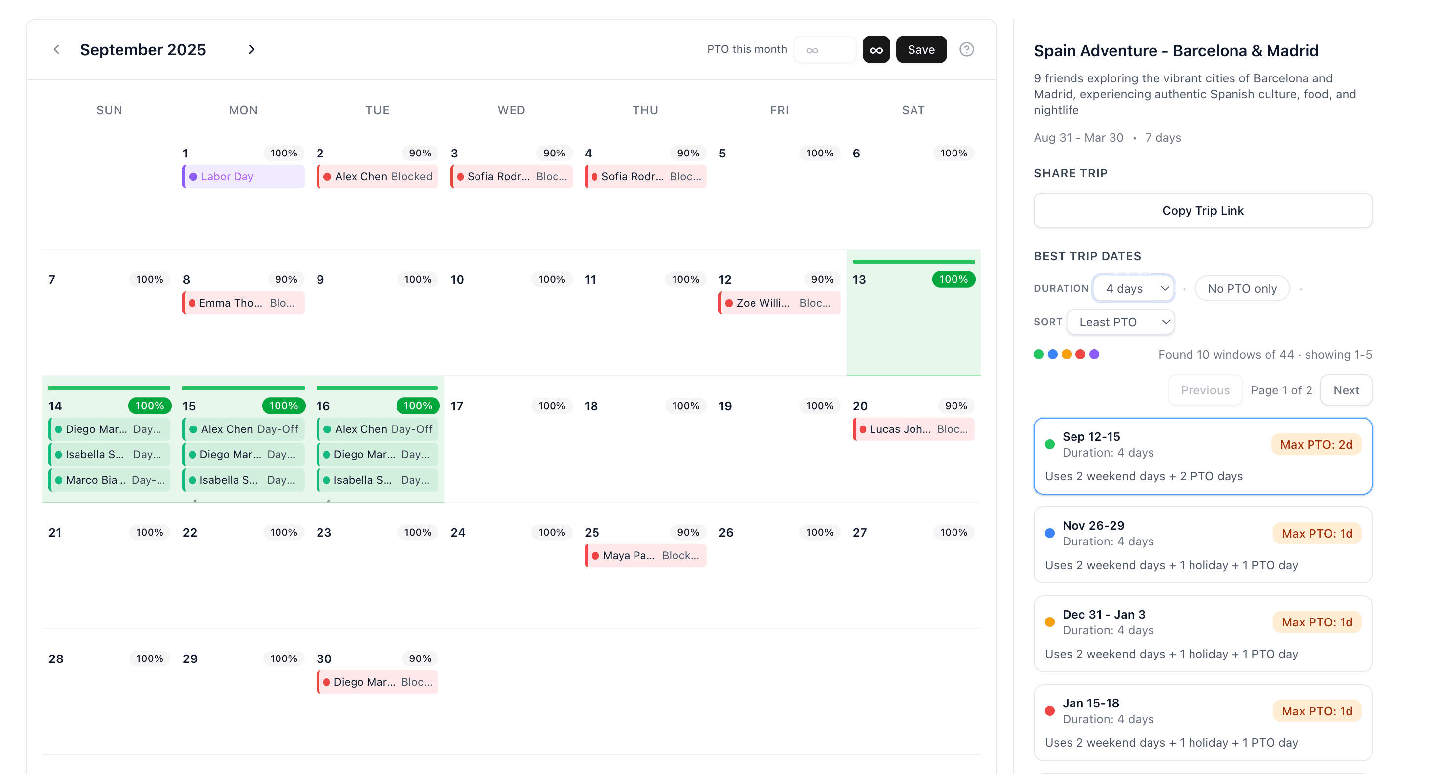Select Alex Chen Blocked event on Sept 2

[x=377, y=176]
